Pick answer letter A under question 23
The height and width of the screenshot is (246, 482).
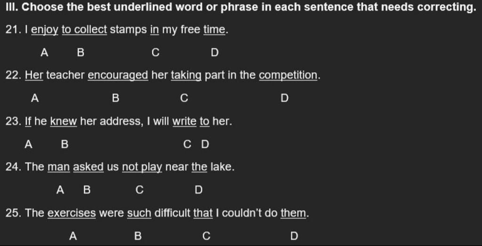coord(28,144)
